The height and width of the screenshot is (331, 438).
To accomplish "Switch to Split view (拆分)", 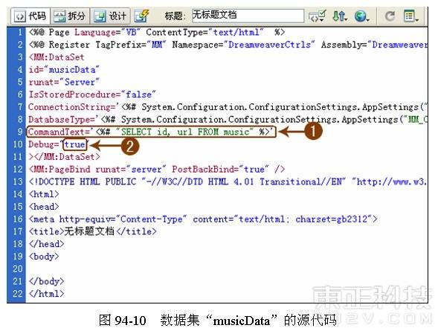I will (70, 16).
